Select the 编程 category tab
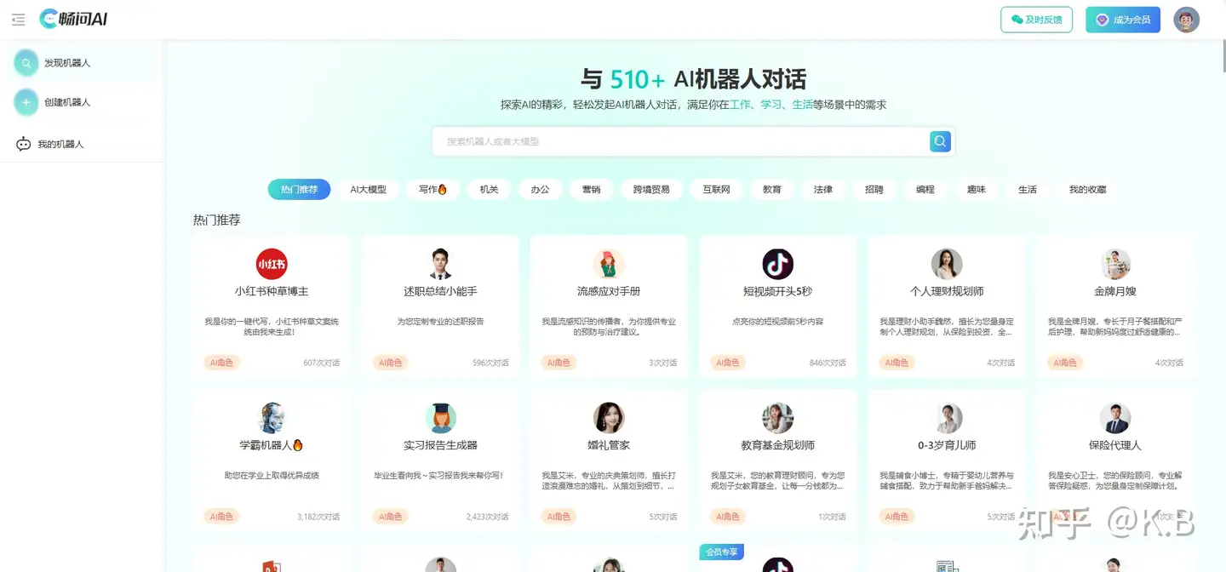The height and width of the screenshot is (572, 1226). point(925,189)
